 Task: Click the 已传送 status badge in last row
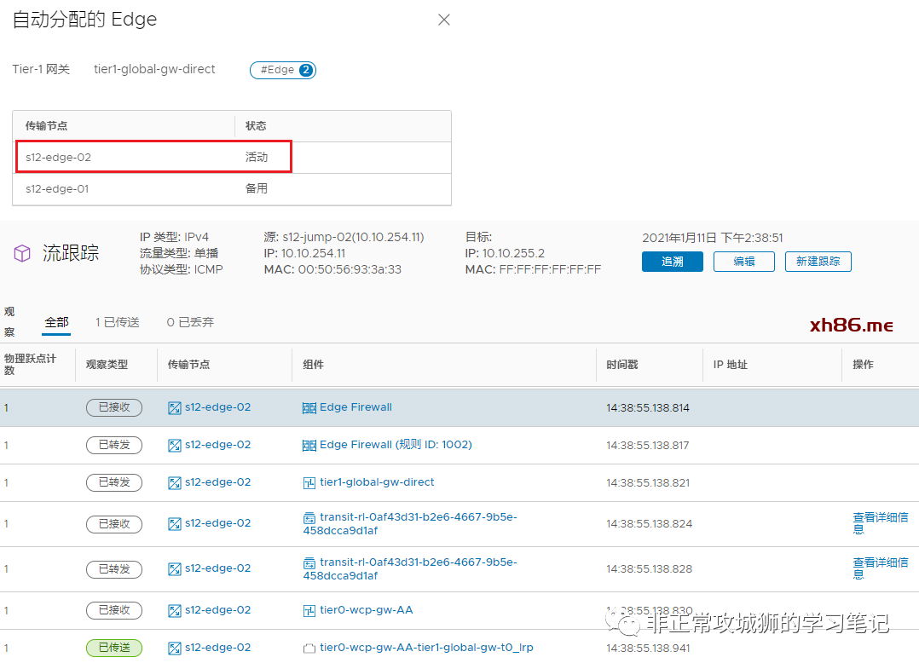[x=114, y=648]
